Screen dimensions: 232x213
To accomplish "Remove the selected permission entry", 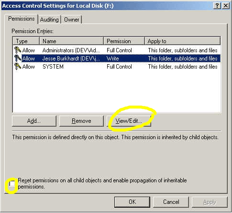I will coord(81,121).
